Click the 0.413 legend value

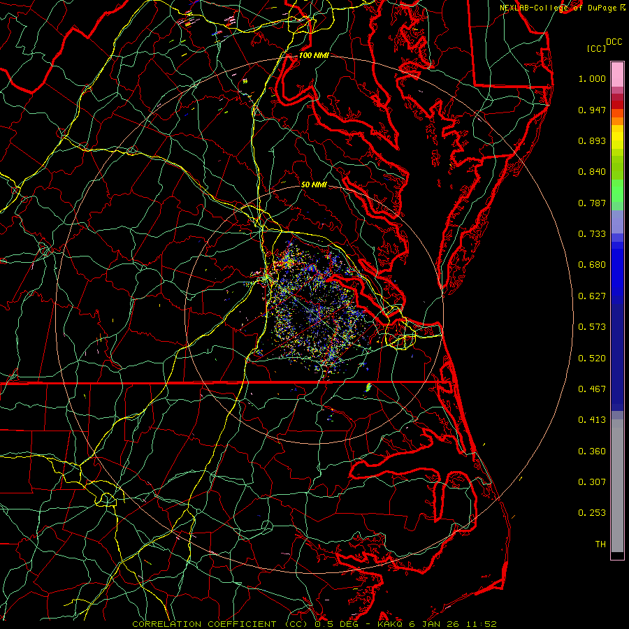point(592,420)
